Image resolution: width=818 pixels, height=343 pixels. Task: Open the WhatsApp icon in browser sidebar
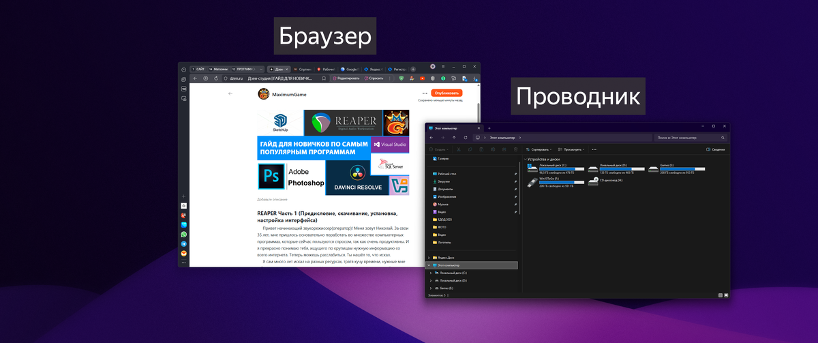coord(183,234)
